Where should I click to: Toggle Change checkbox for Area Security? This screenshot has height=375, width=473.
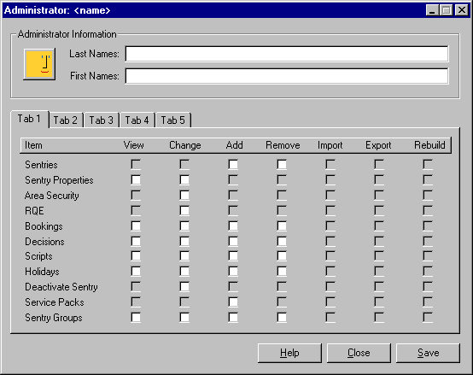[184, 196]
